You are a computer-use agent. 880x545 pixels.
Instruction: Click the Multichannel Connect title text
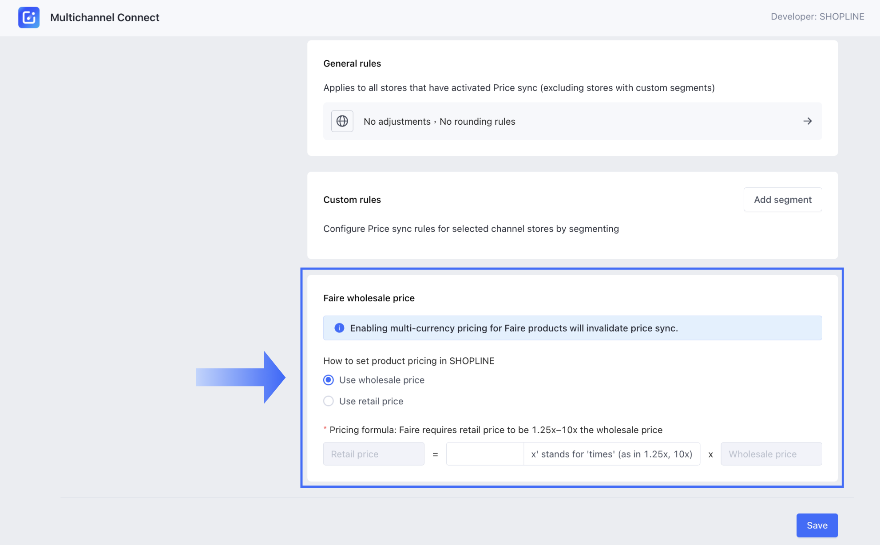click(104, 17)
